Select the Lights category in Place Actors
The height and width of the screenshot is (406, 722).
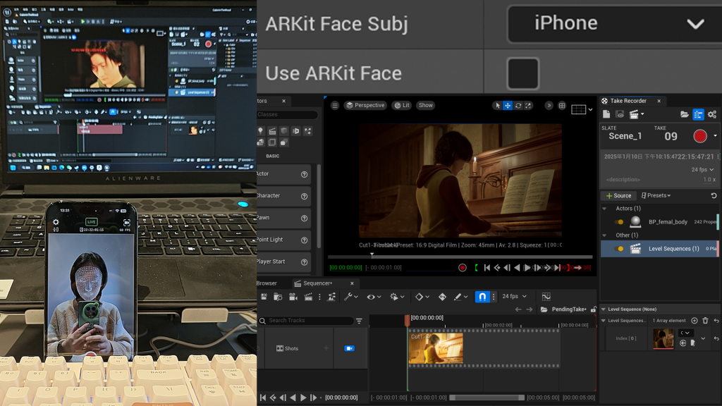(x=261, y=131)
